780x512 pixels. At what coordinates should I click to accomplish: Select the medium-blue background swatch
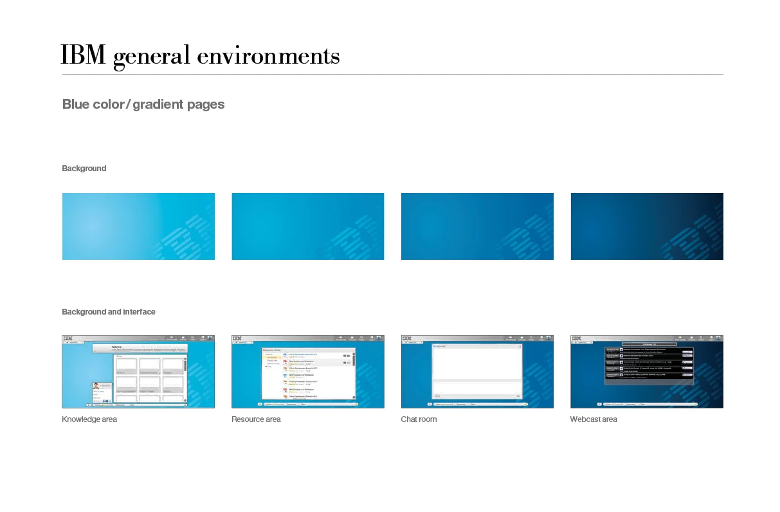click(477, 226)
